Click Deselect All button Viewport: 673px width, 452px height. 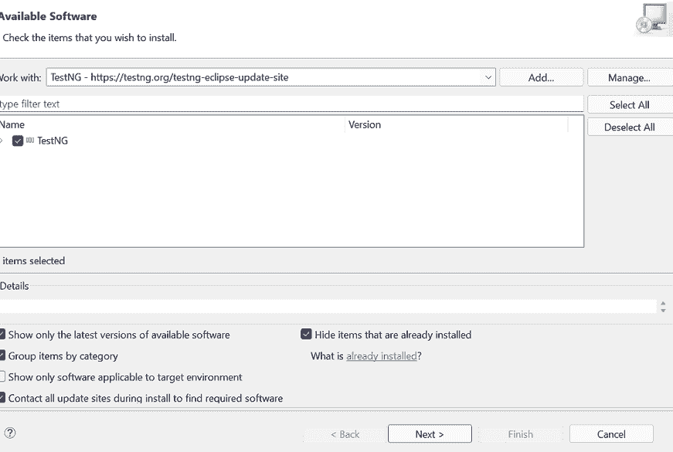pos(629,127)
